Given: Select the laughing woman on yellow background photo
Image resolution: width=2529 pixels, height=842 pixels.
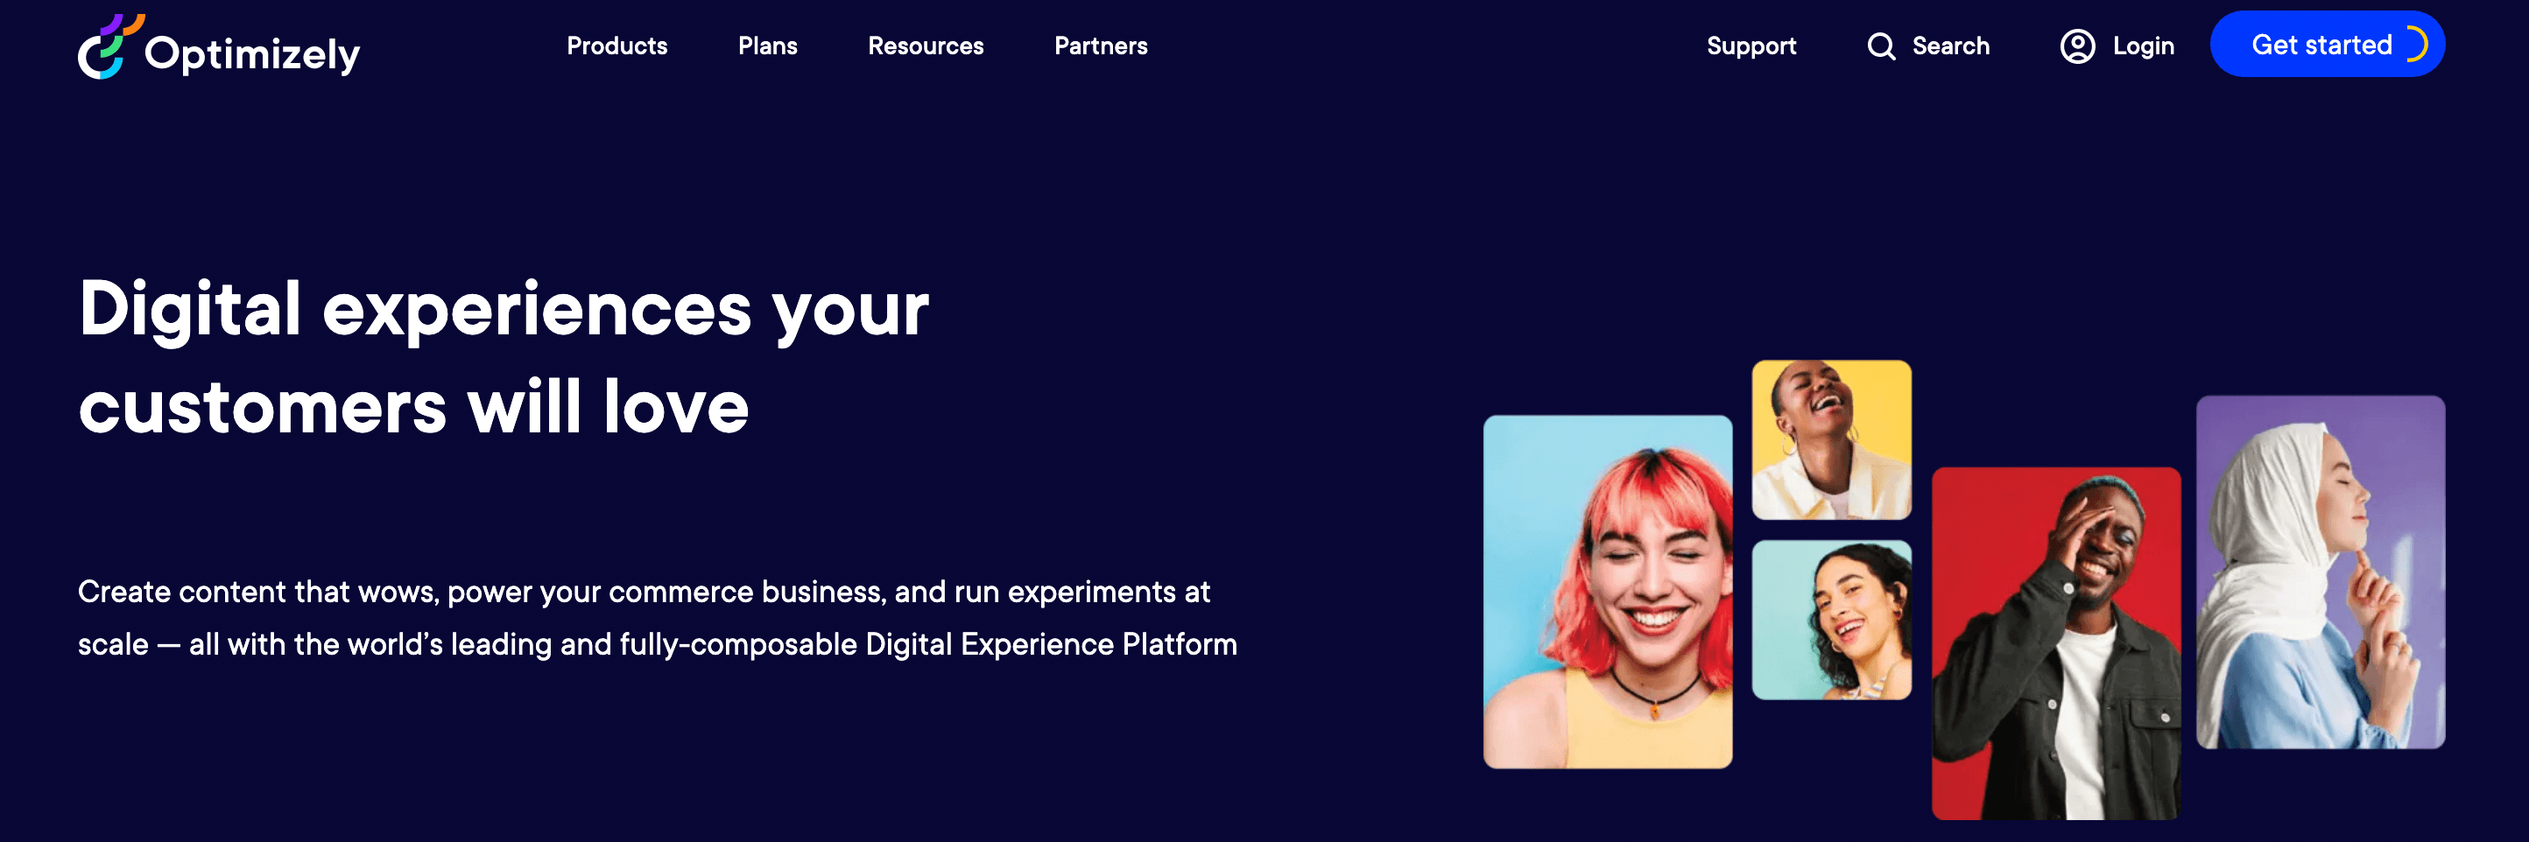Looking at the screenshot, I should tap(1831, 439).
